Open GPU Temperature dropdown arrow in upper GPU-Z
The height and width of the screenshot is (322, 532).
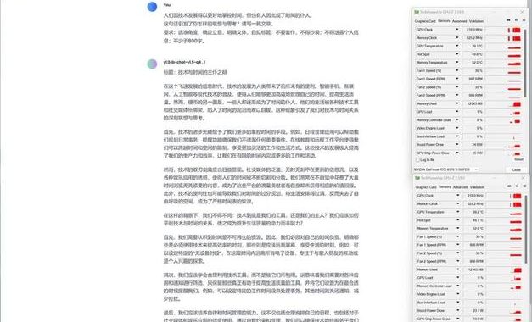click(x=457, y=46)
